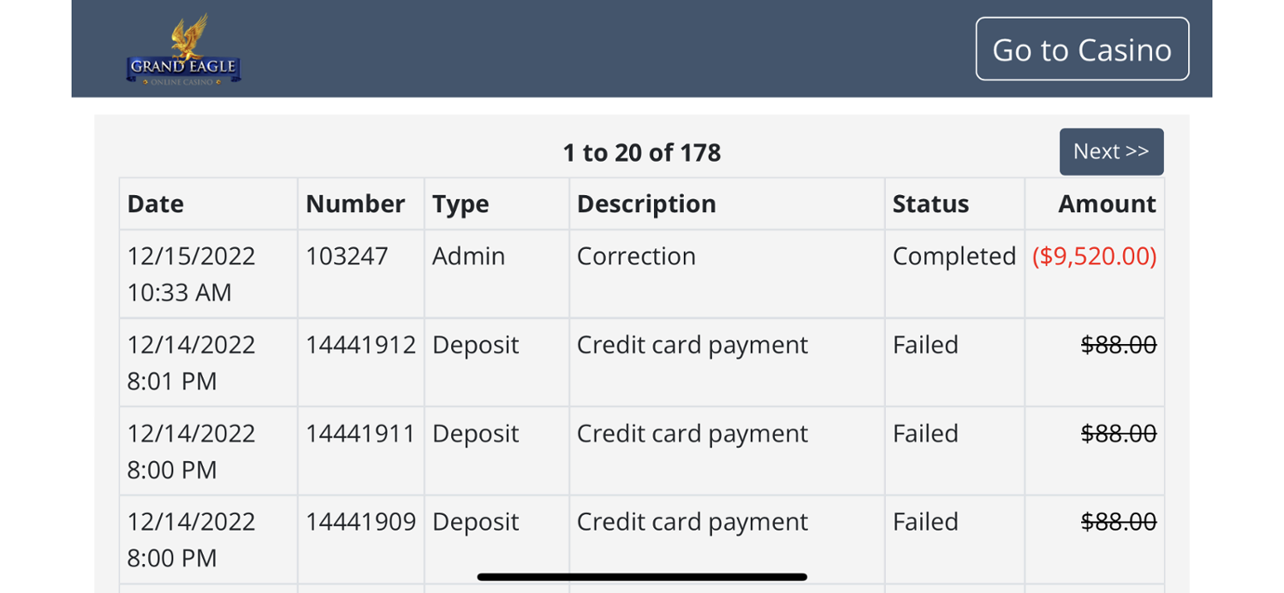Click the Amount column header

click(1106, 204)
